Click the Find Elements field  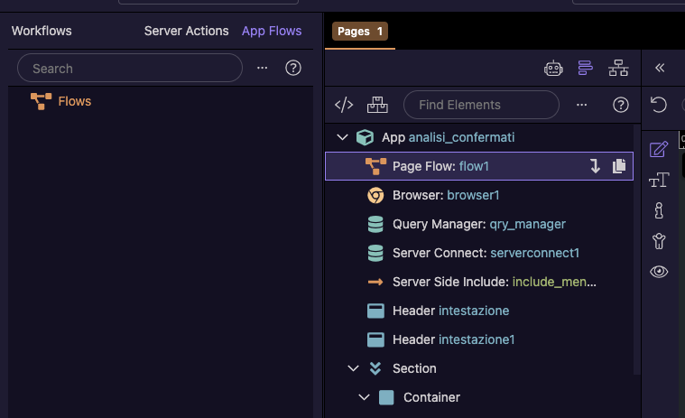481,105
